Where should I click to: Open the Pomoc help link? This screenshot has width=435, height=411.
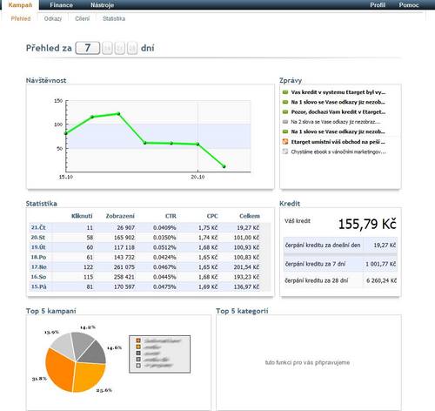[x=409, y=5]
